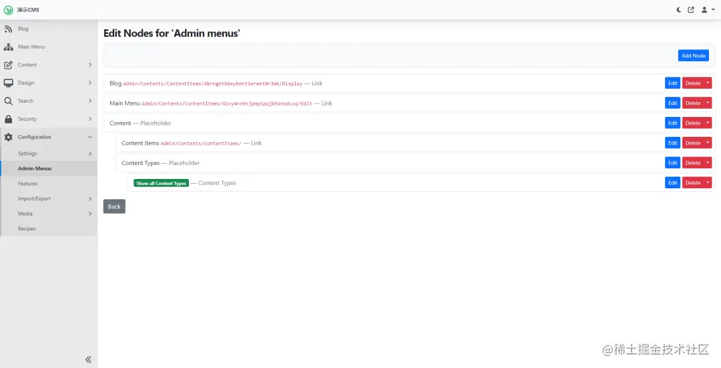721x368 pixels.
Task: Open Blog in the sidebar
Action: (x=23, y=29)
